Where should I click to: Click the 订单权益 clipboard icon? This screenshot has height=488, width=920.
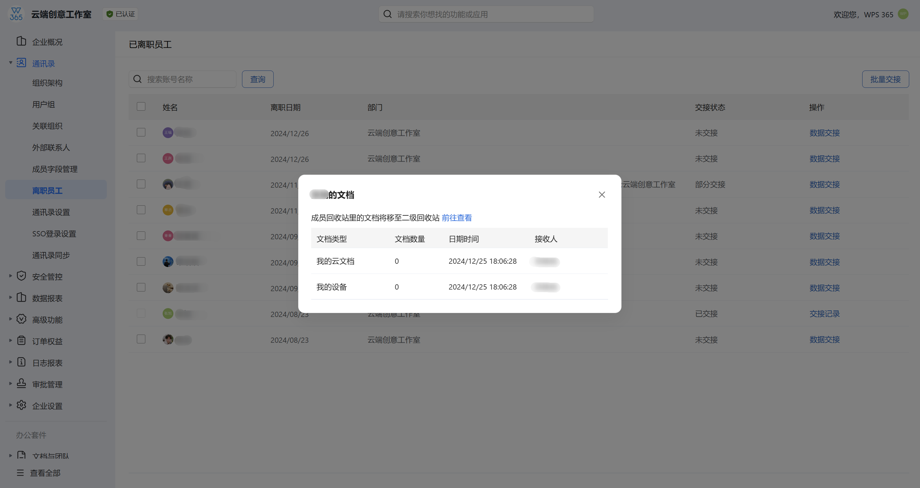point(22,340)
